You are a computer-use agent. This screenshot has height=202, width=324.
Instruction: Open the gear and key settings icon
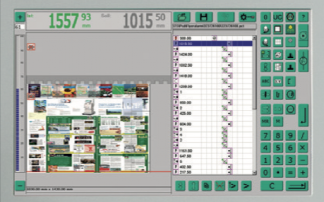point(247,17)
